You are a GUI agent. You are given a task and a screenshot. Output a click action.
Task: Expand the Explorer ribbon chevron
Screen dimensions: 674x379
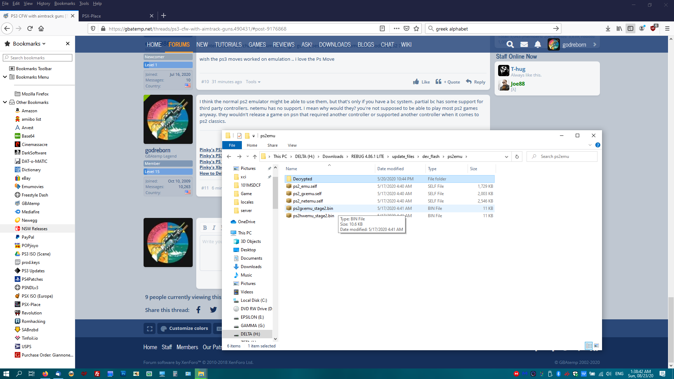pyautogui.click(x=590, y=145)
